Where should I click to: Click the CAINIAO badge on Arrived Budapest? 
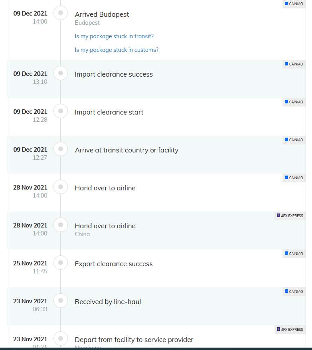coord(294,4)
